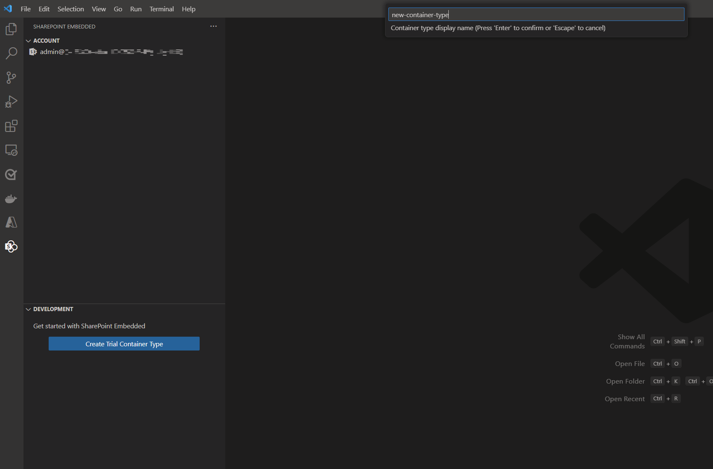Screen dimensions: 713x469
Task: Collapse the ACCOUNT section
Action: pos(29,41)
